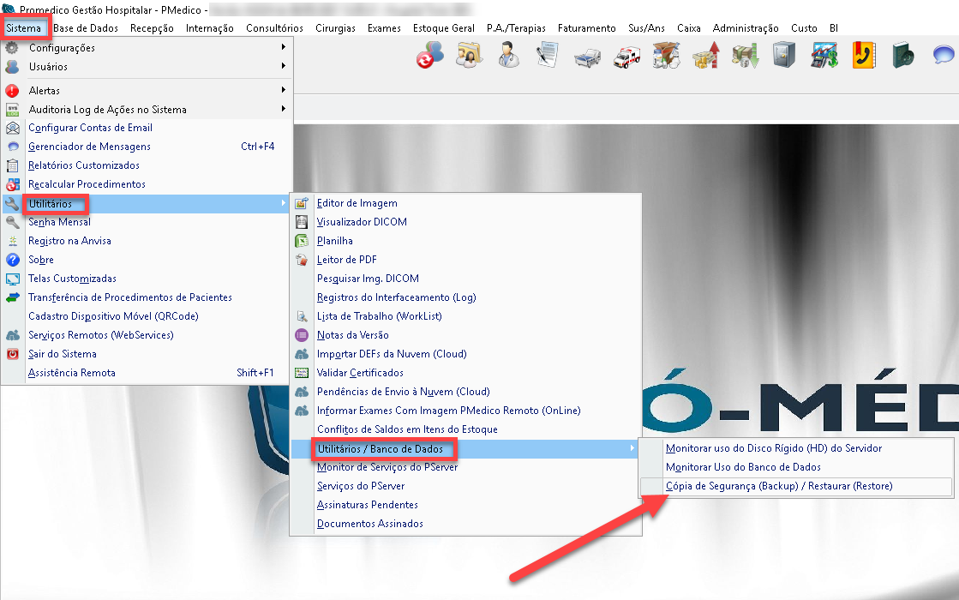
Task: Open Visualizador DICOM from Utilitários
Action: [362, 222]
